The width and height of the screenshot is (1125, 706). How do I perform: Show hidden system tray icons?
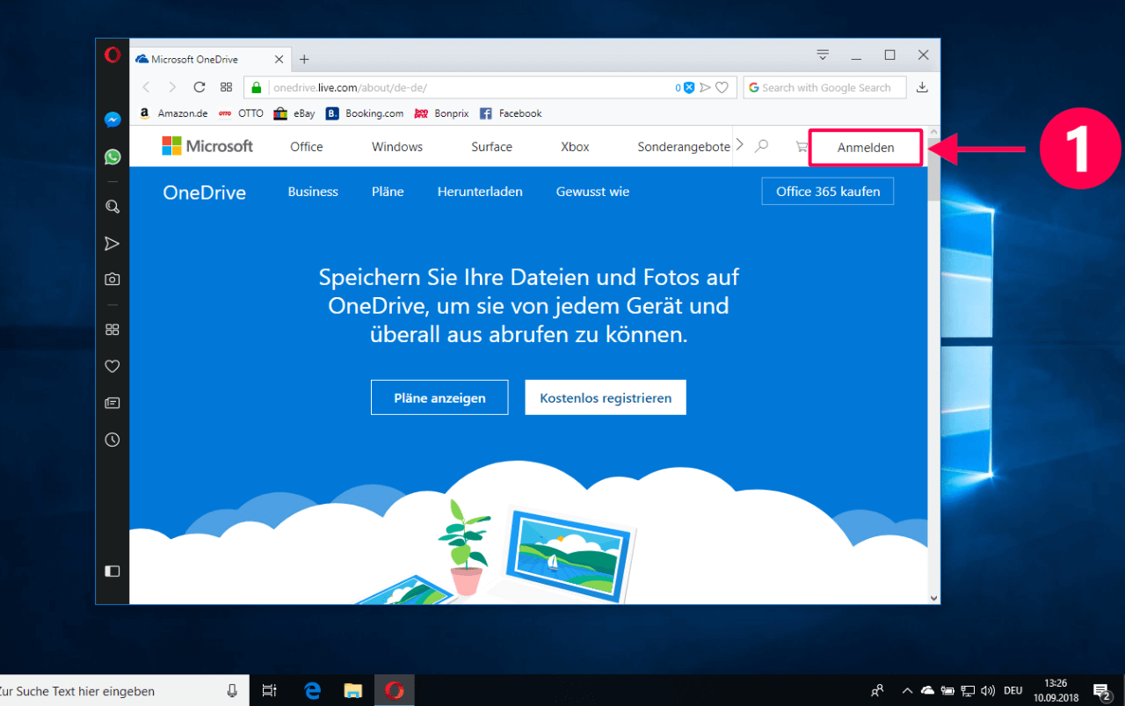pos(907,691)
